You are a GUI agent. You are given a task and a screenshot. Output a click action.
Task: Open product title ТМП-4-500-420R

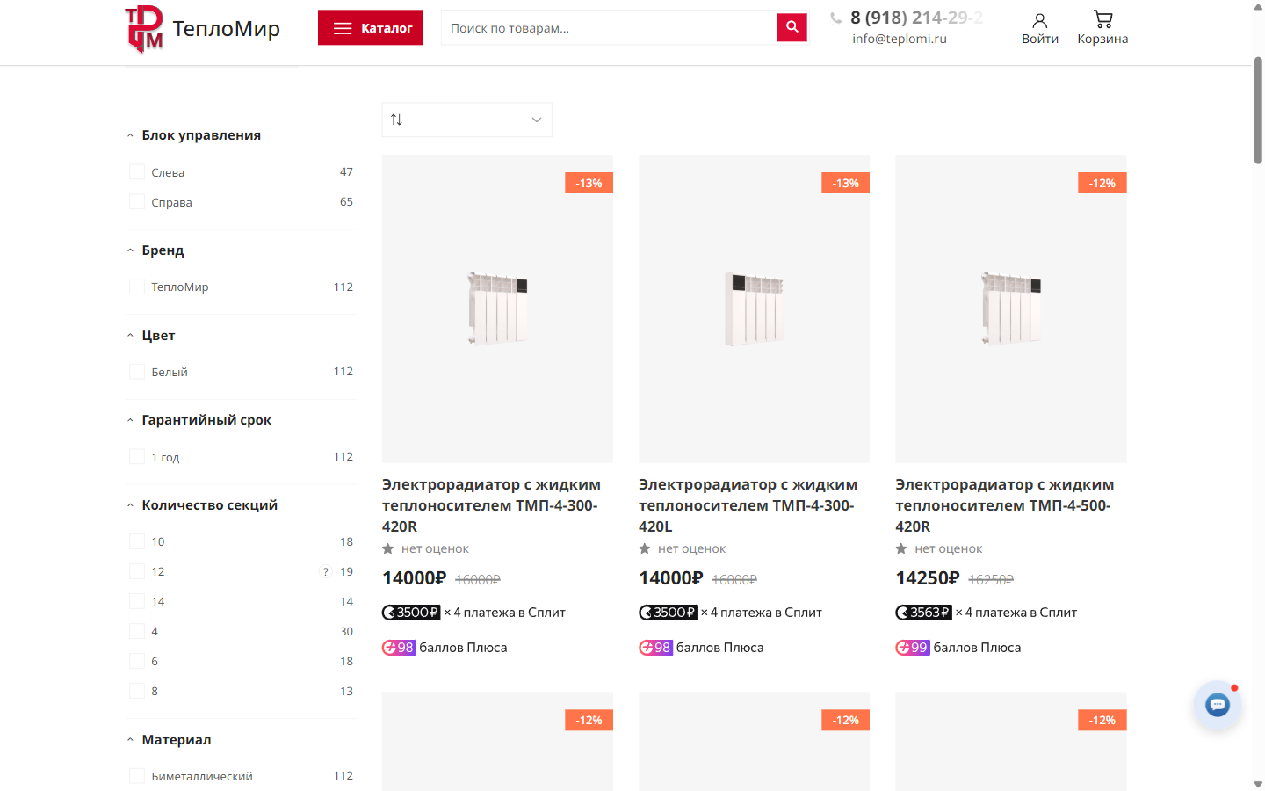(1005, 505)
